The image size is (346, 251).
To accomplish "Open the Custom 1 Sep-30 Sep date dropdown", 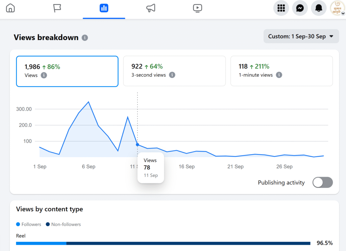I will (301, 36).
